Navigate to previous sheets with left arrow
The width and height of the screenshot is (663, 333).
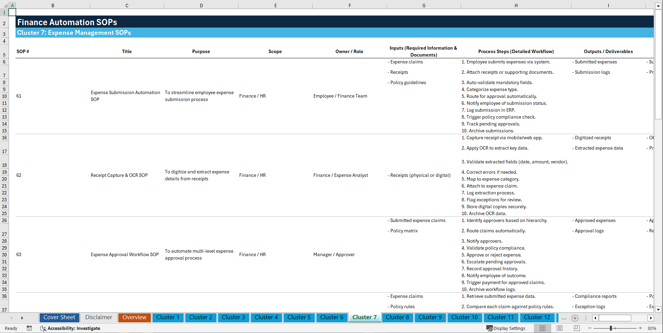coord(12,318)
